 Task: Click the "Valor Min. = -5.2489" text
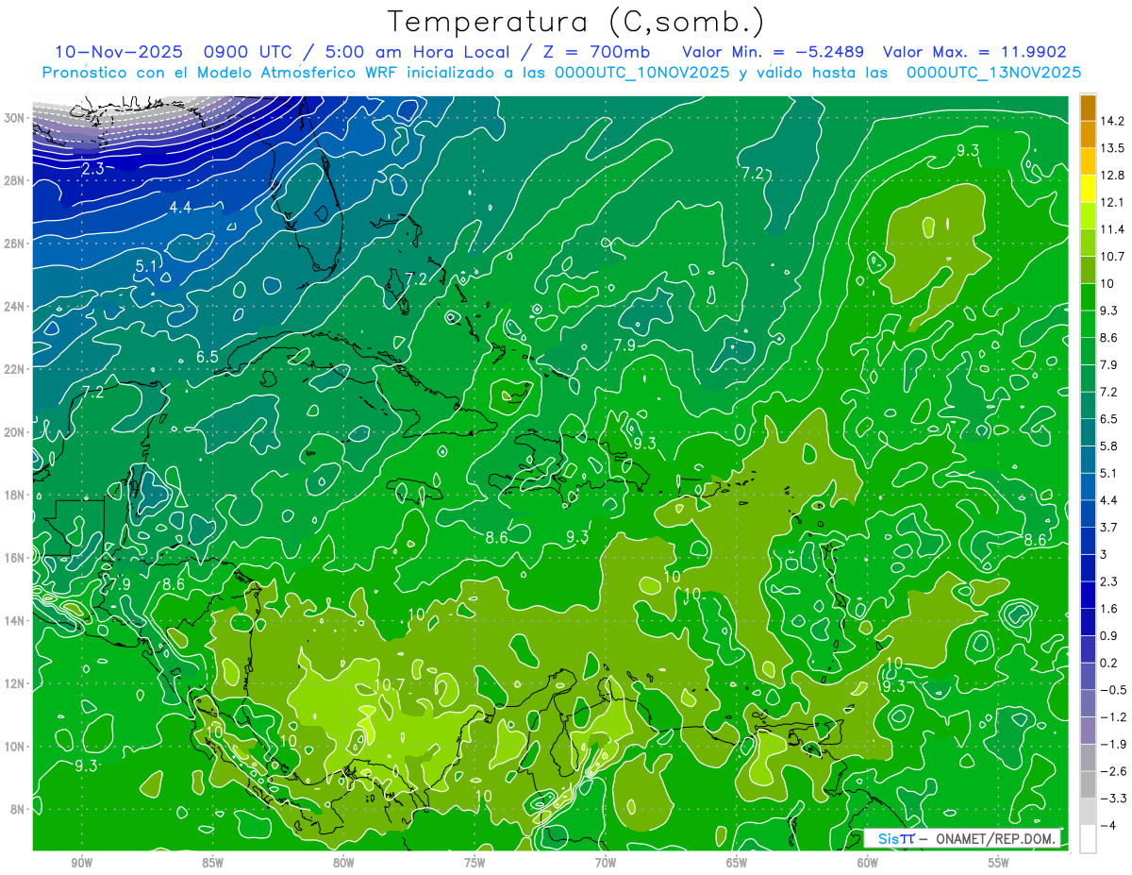coord(772,52)
